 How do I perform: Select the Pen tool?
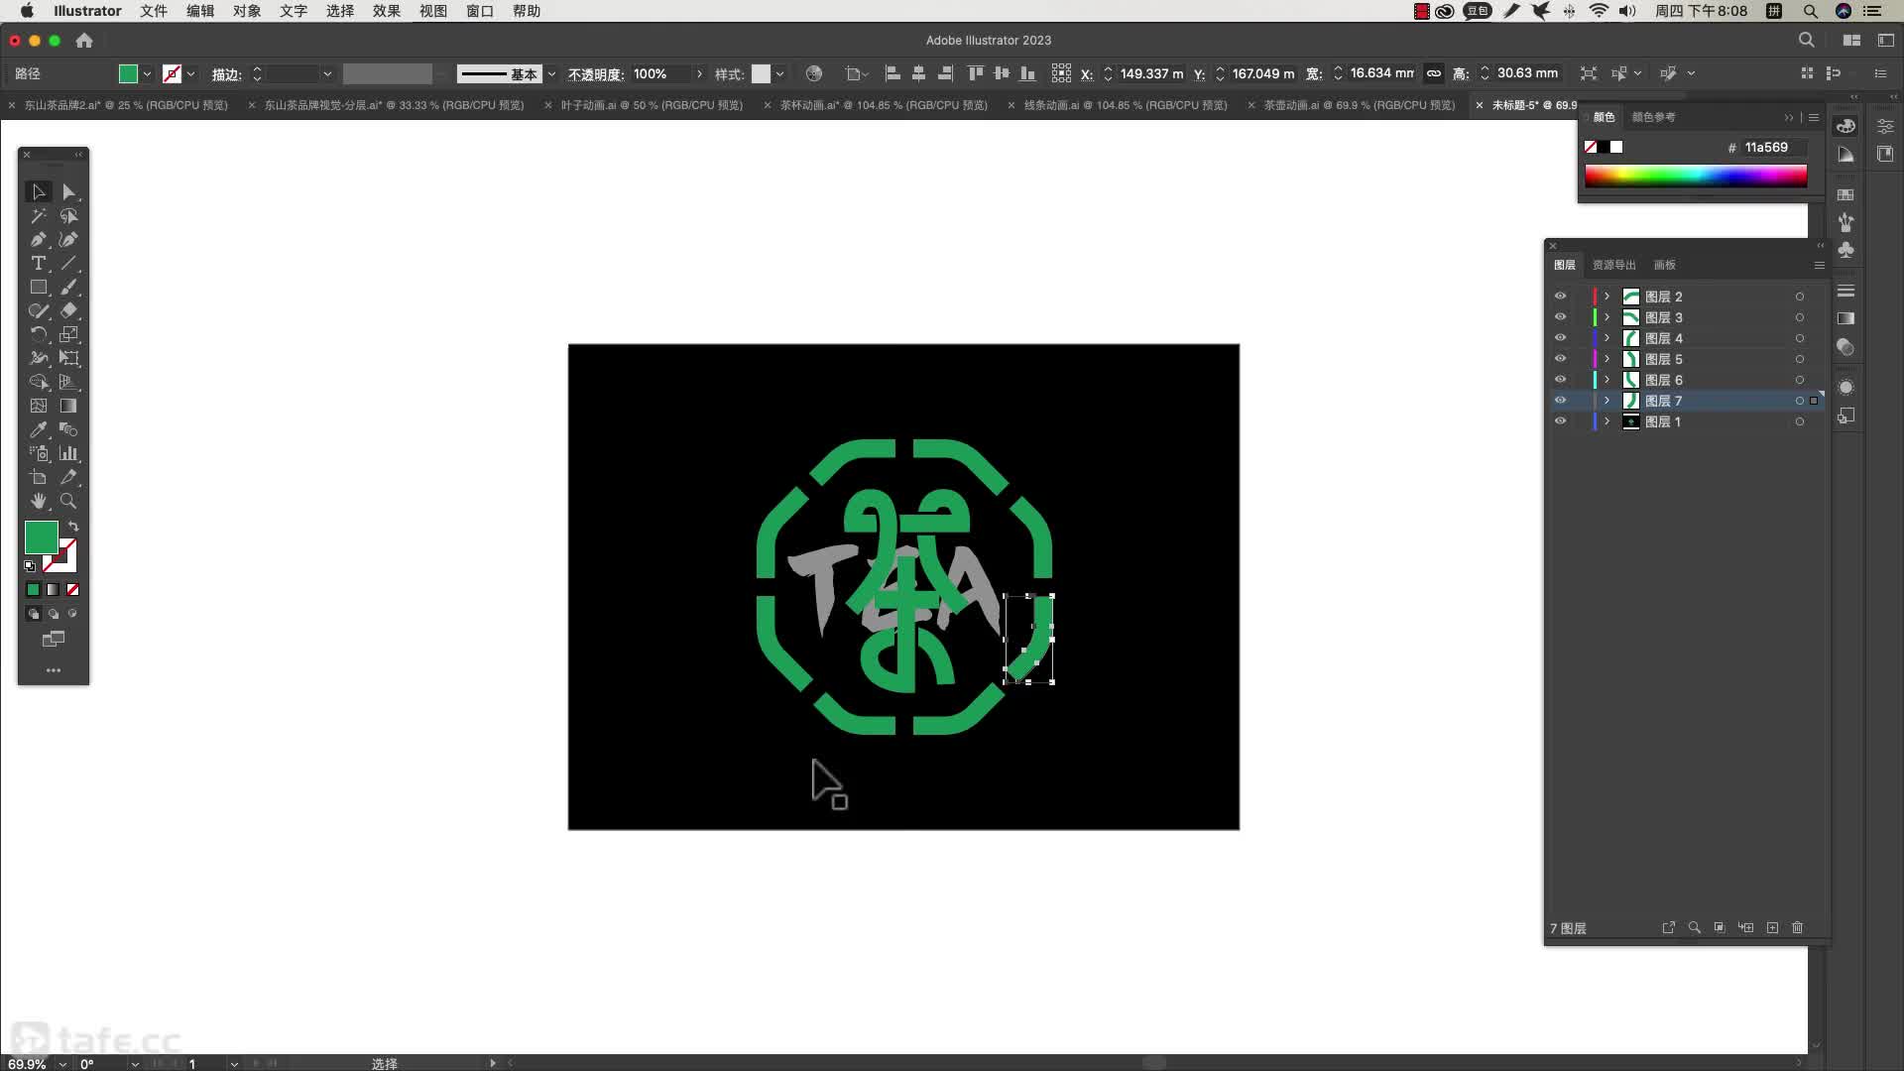pos(38,240)
